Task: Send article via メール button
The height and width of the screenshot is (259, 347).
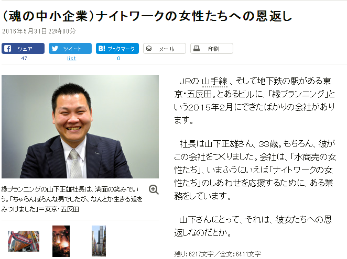Action: [165, 48]
